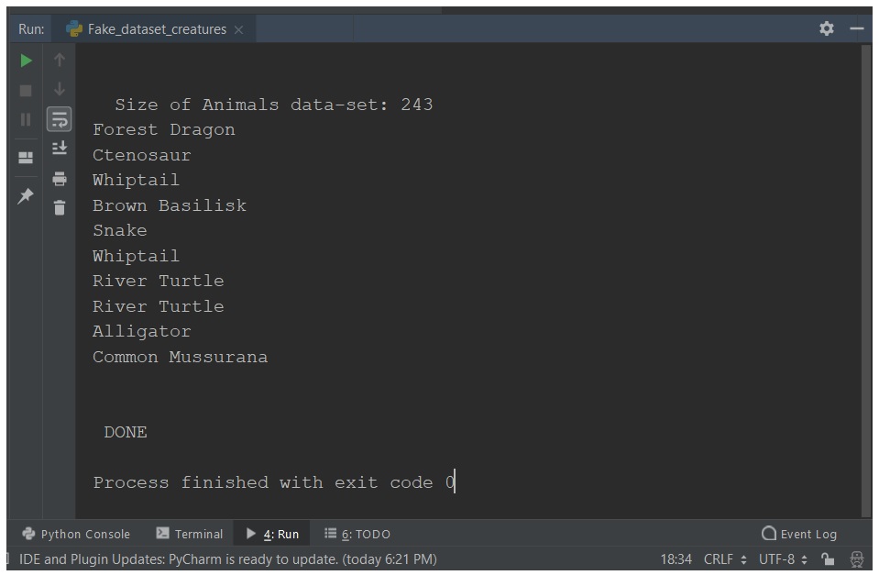This screenshot has height=575, width=879.
Task: Clear console output with the trash icon
Action: [x=60, y=207]
